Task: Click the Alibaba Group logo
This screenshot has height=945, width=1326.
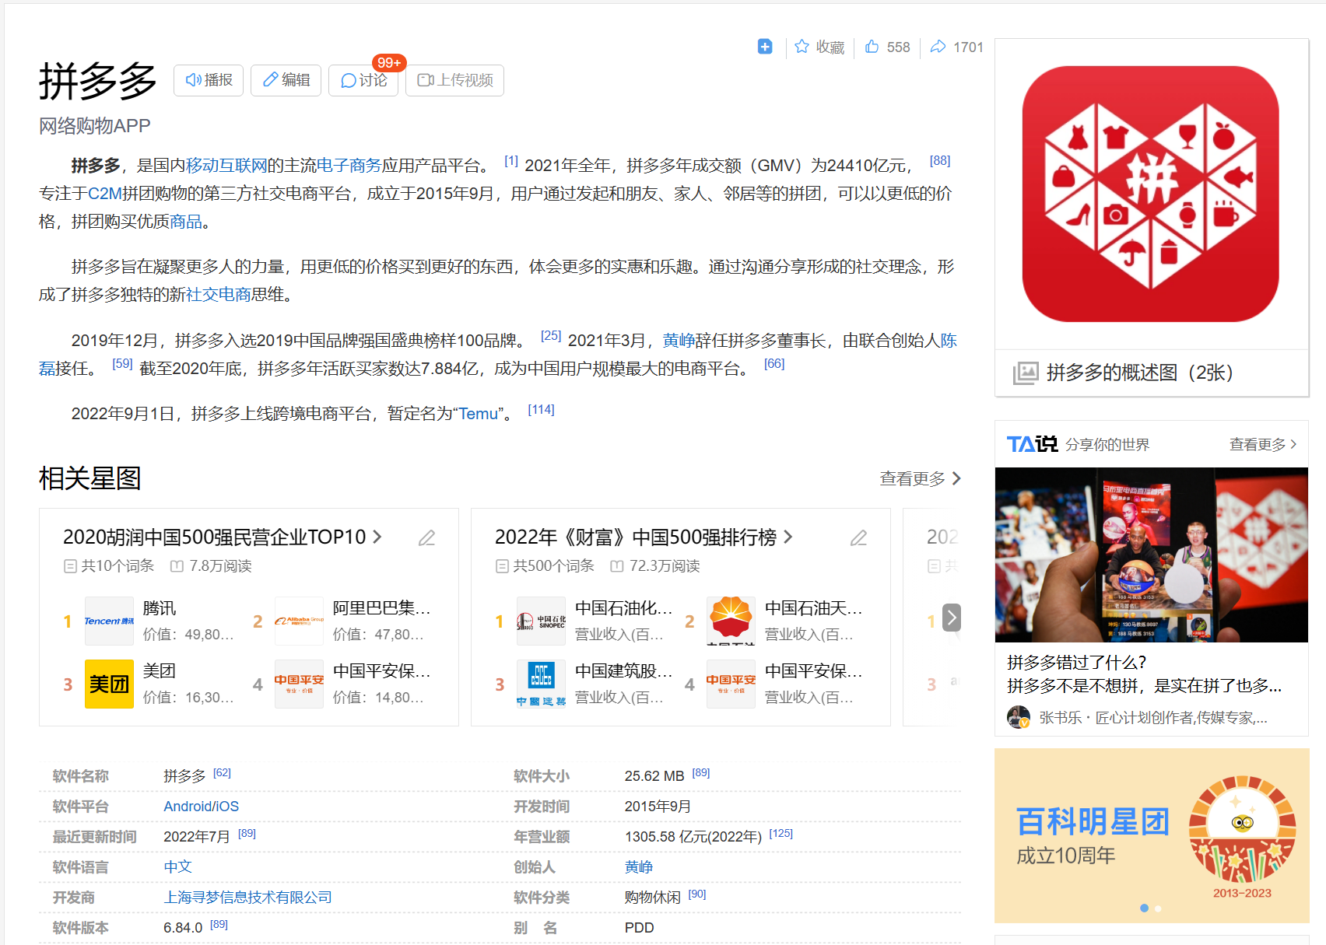Action: [299, 621]
